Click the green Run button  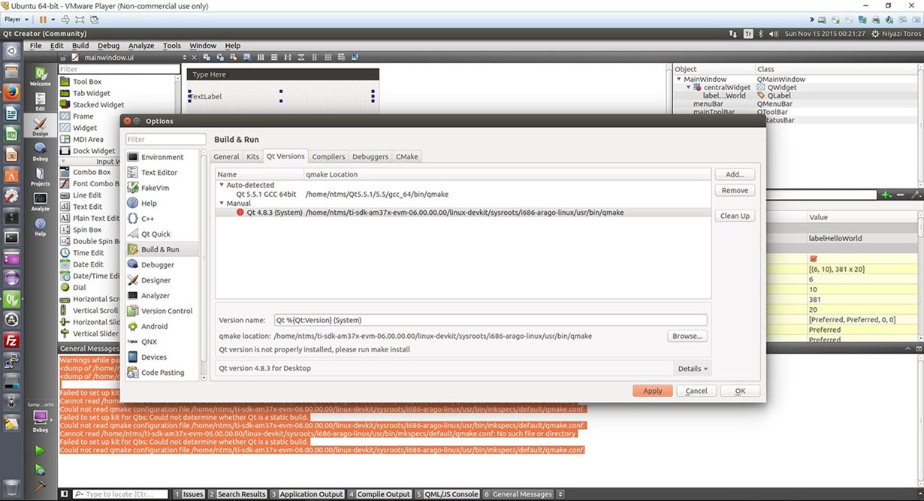pyautogui.click(x=40, y=451)
